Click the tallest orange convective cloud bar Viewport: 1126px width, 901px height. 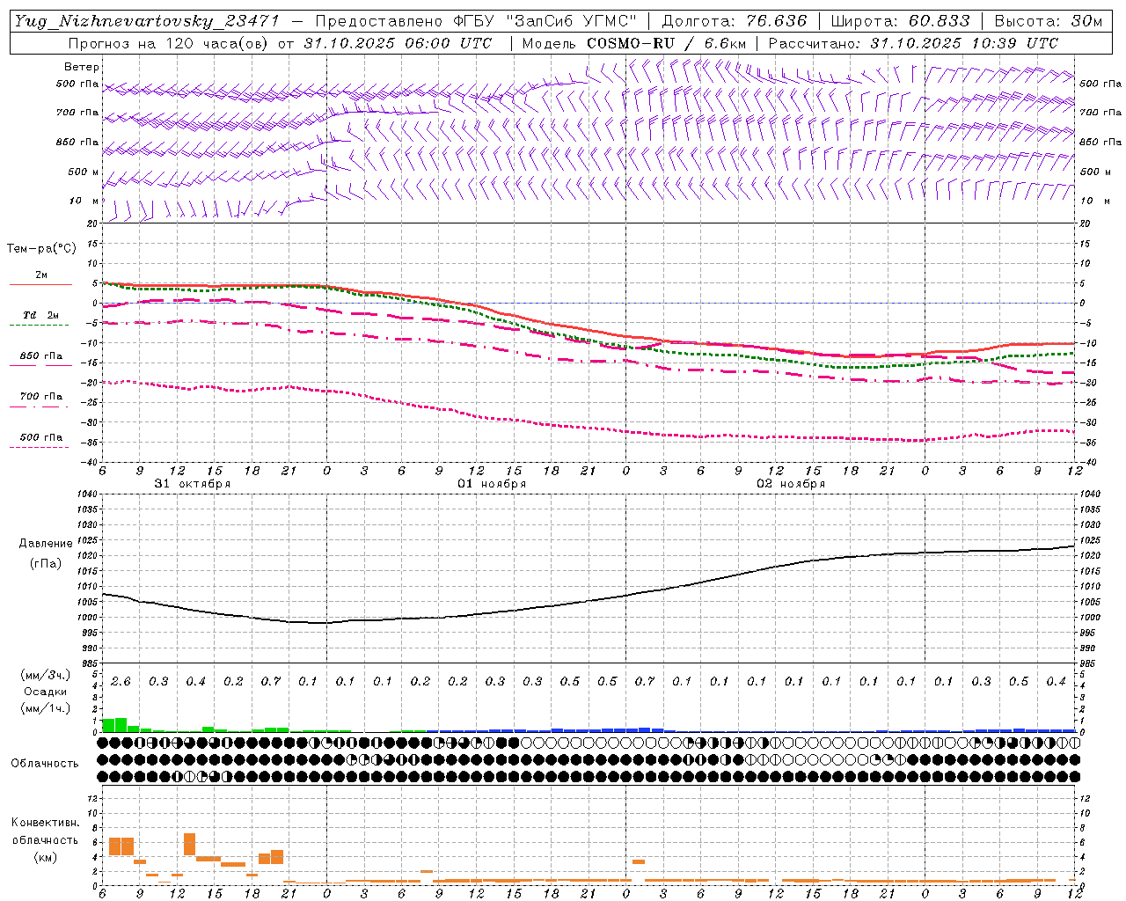[x=189, y=844]
